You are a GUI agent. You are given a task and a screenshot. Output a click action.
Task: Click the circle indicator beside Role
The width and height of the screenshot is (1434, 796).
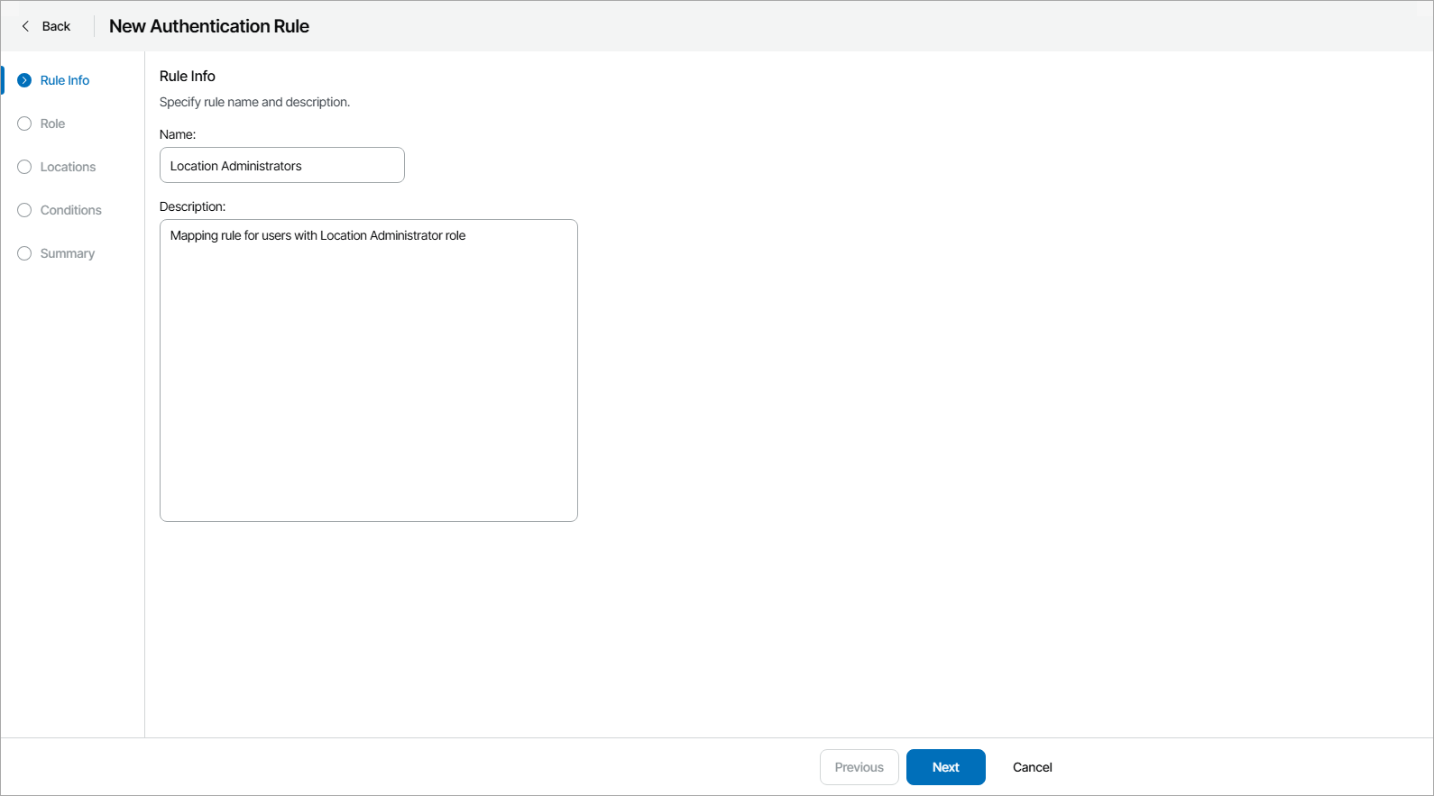pos(24,124)
